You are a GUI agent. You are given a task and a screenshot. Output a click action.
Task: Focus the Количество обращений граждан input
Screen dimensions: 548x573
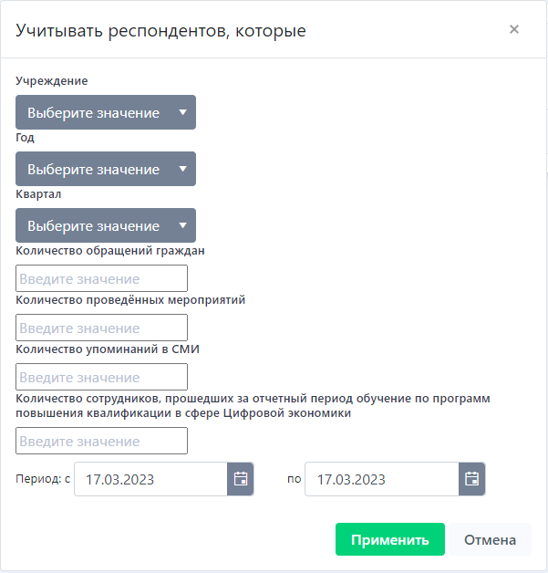coord(102,278)
